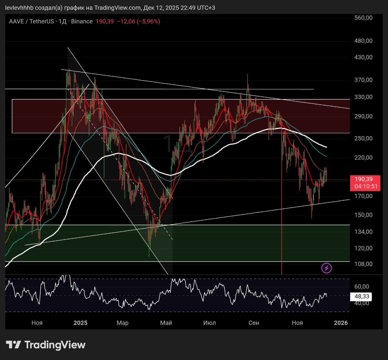This screenshot has height=360, width=388.
Task: Click the Май month label
Action: pos(166,323)
